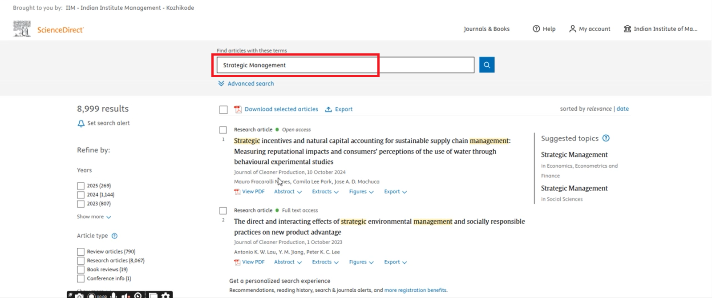Screen dimensions: 712x298
Task: Open View PDF for second article
Action: (253, 262)
